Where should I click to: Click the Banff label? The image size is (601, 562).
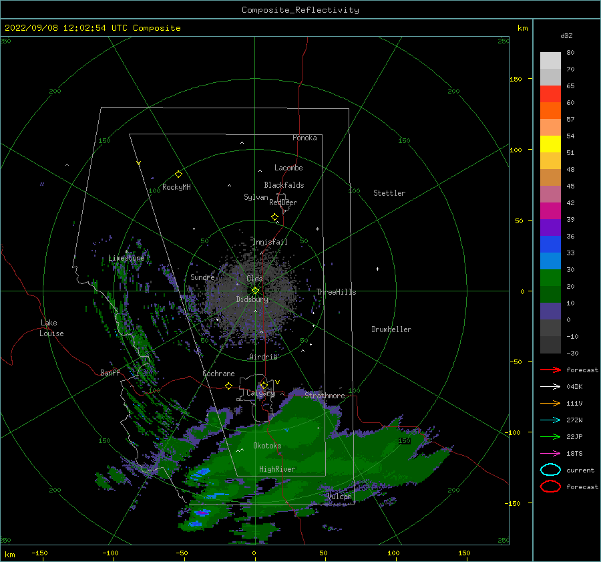click(x=110, y=372)
